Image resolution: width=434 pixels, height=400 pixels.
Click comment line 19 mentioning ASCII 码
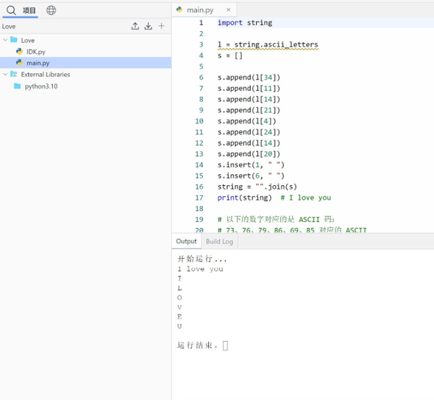[276, 219]
